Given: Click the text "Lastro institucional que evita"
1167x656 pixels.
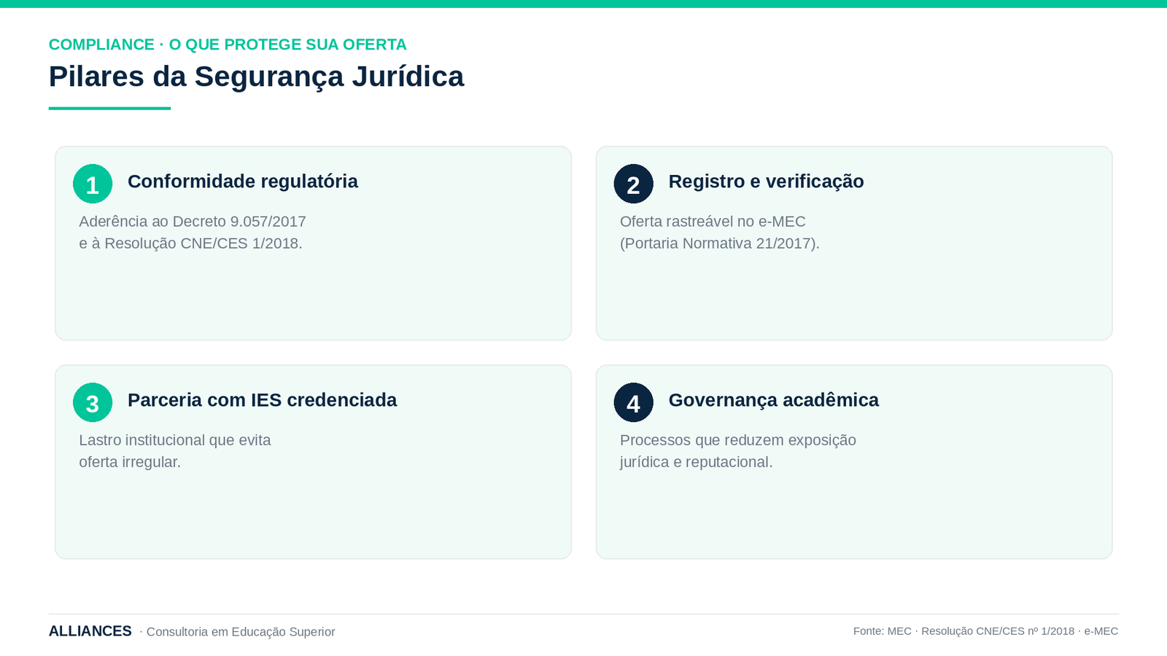Looking at the screenshot, I should (x=175, y=440).
